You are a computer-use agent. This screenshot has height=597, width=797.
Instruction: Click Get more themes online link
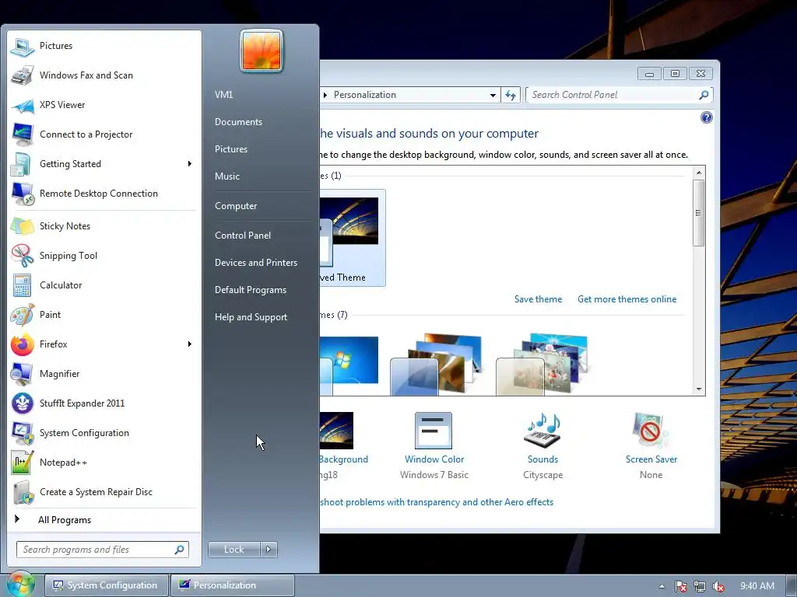(627, 299)
